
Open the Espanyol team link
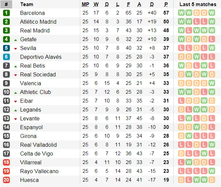(31, 127)
